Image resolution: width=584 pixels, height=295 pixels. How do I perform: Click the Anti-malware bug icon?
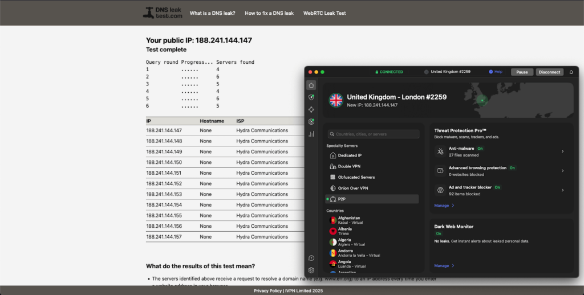(x=440, y=151)
